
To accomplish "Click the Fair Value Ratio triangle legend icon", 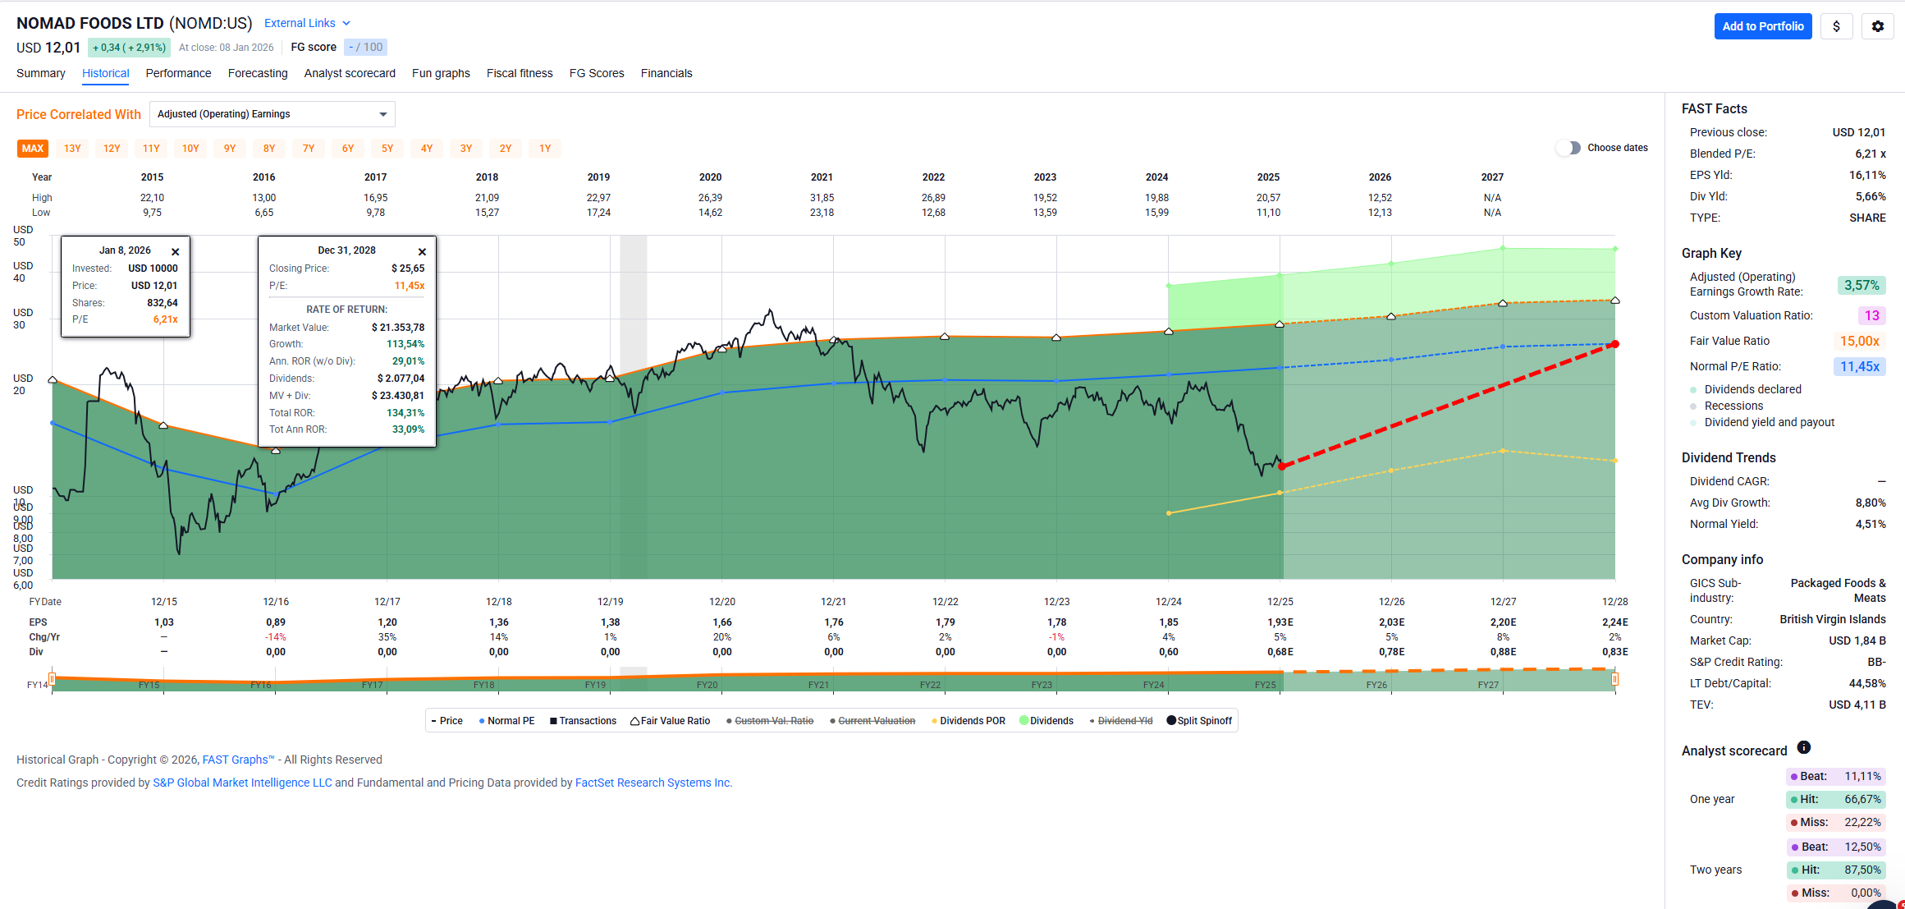I will coord(634,721).
